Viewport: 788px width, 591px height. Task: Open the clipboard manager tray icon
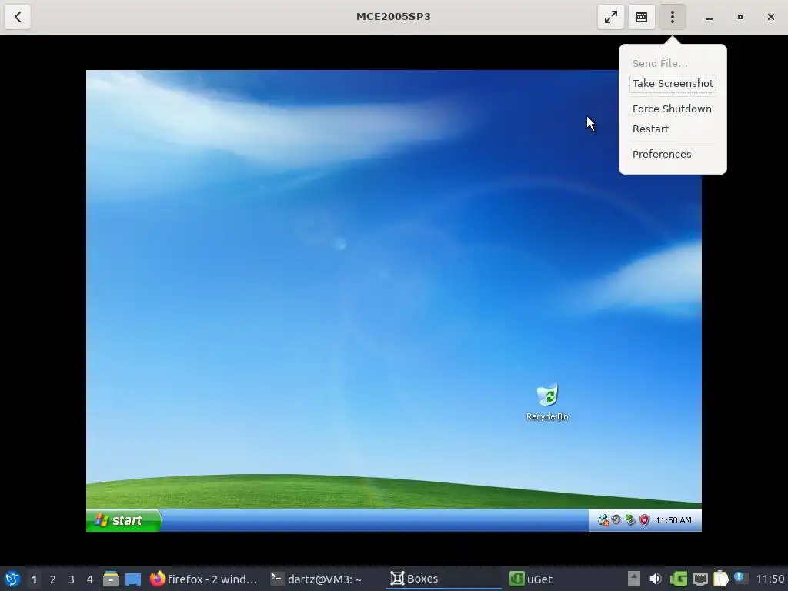(720, 579)
